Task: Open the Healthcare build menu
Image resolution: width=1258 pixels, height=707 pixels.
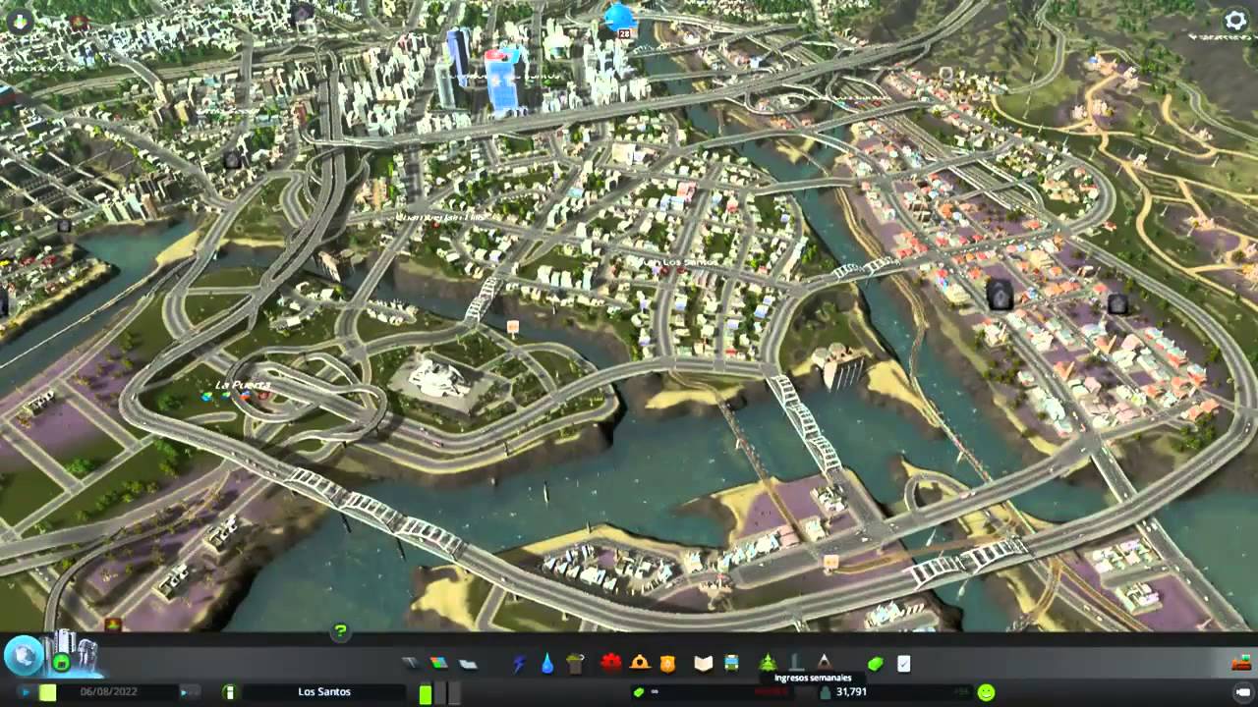Action: click(x=611, y=663)
